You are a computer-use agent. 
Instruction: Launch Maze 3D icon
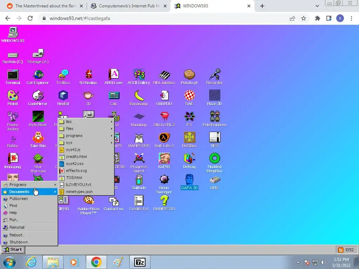tap(215, 98)
